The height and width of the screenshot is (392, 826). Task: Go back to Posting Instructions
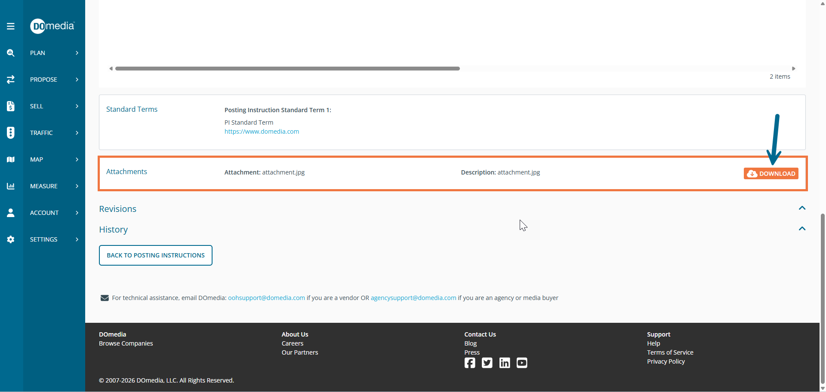coord(156,255)
